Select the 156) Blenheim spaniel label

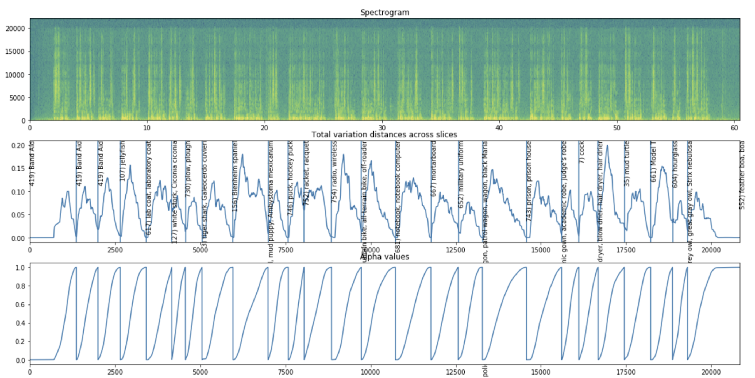[235, 176]
